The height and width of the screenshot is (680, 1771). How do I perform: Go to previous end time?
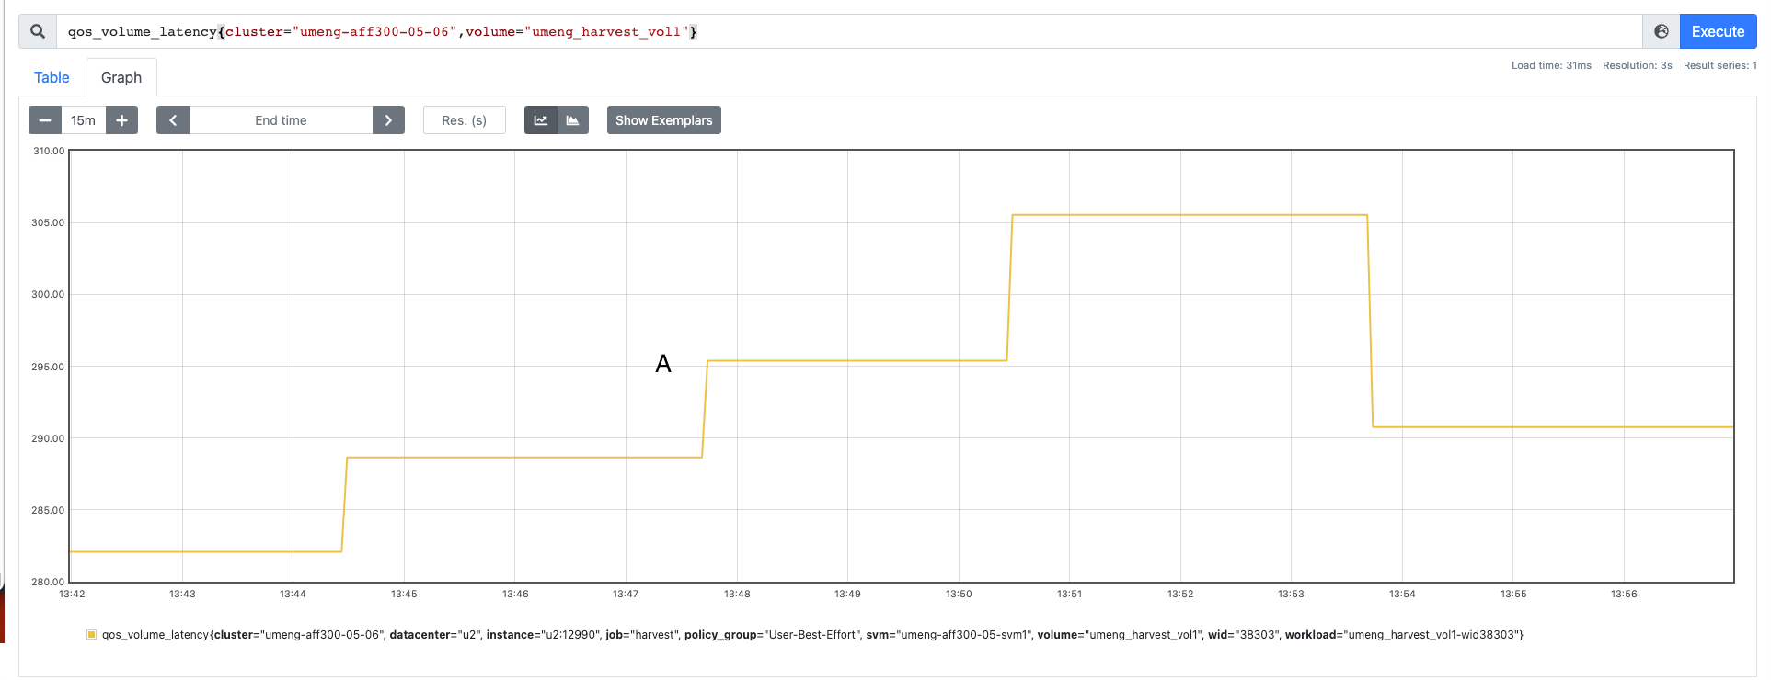[x=173, y=120]
